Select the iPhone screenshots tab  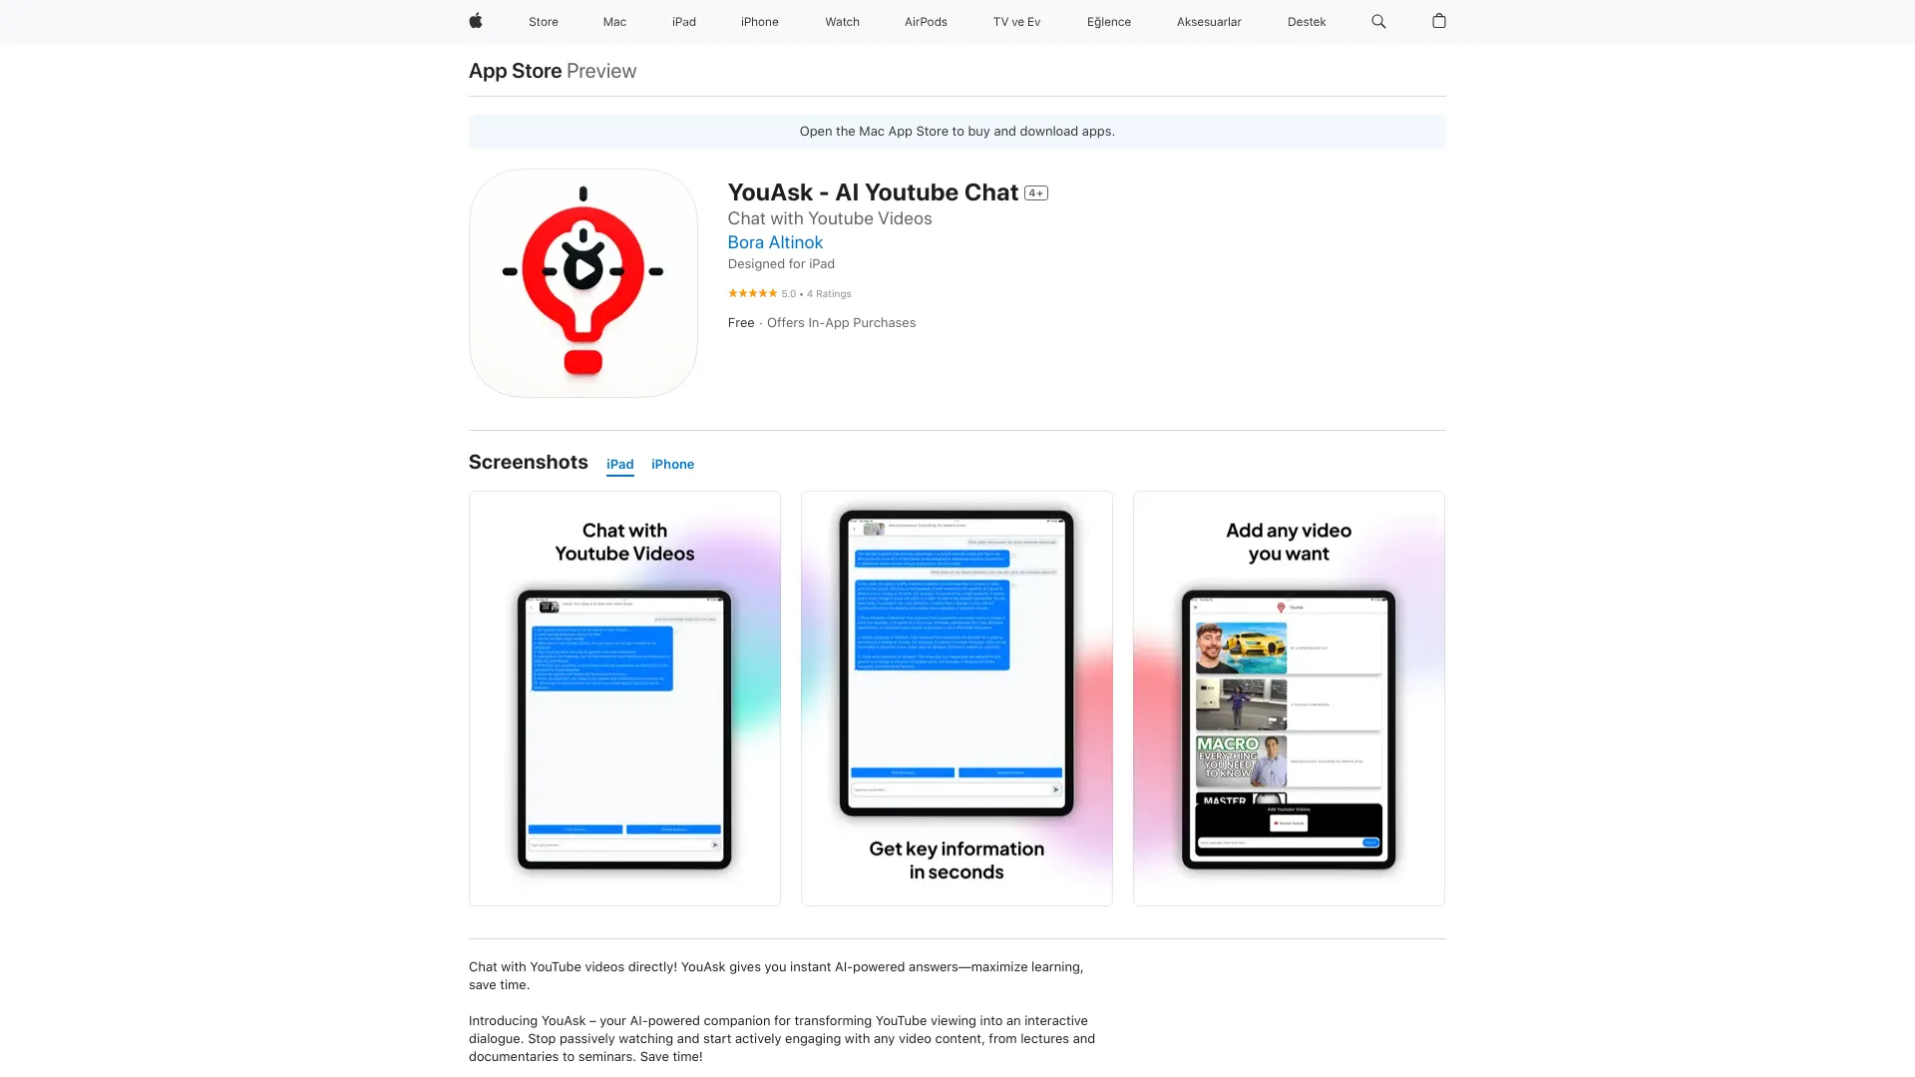pos(672,464)
